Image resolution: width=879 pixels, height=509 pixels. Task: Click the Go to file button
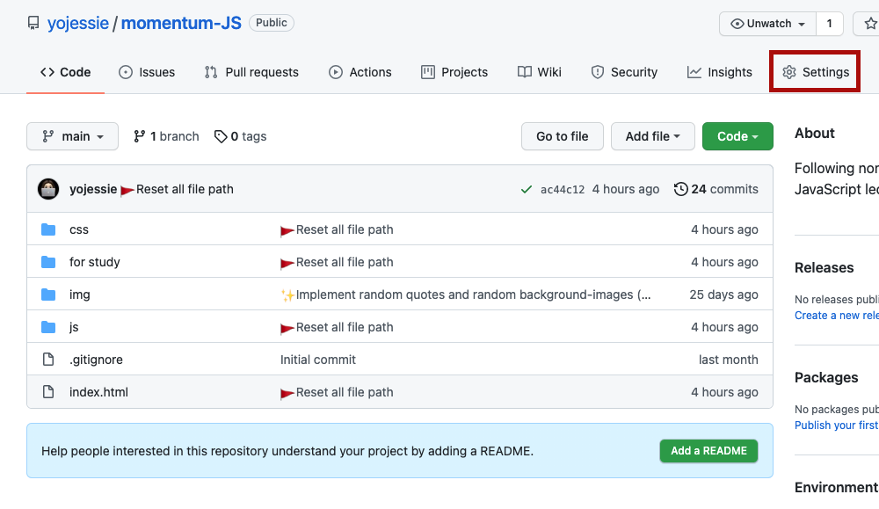click(563, 136)
